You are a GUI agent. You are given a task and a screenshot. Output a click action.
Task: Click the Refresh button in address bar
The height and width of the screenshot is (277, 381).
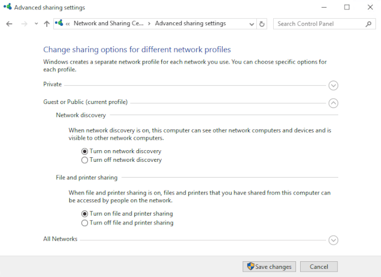tap(262, 24)
